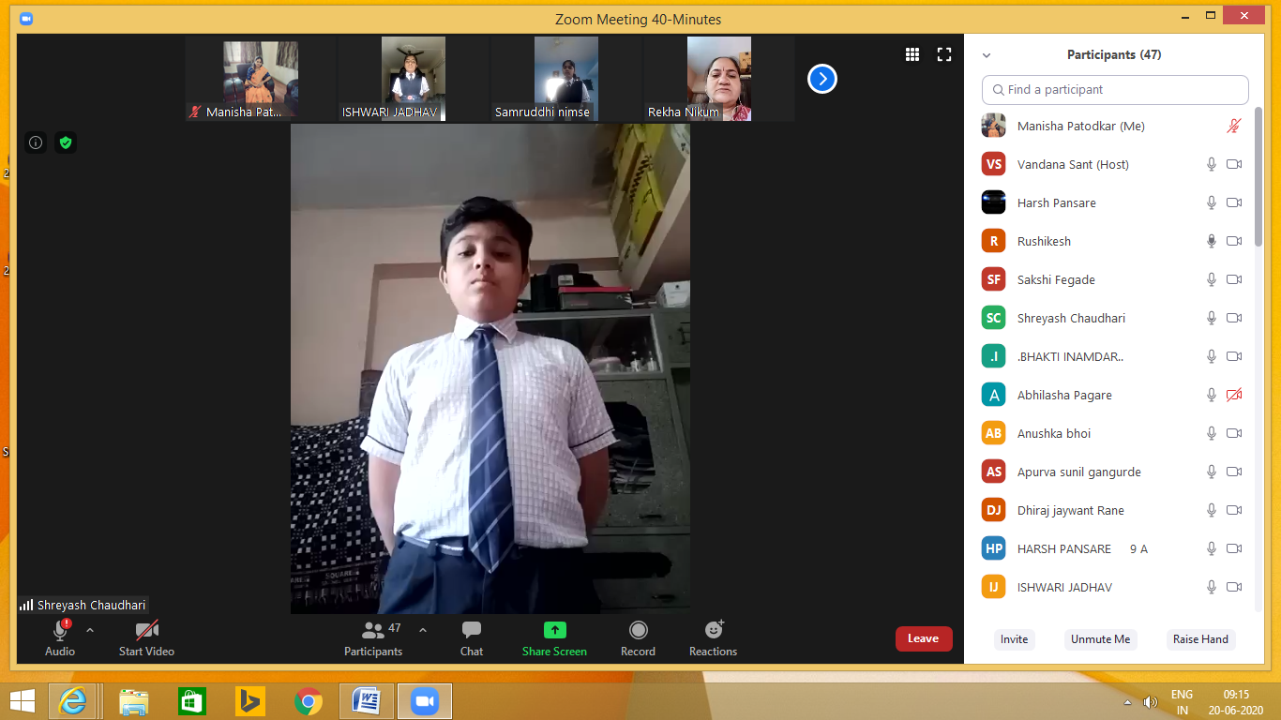Enter full screen mode
The image size is (1281, 720).
point(944,54)
